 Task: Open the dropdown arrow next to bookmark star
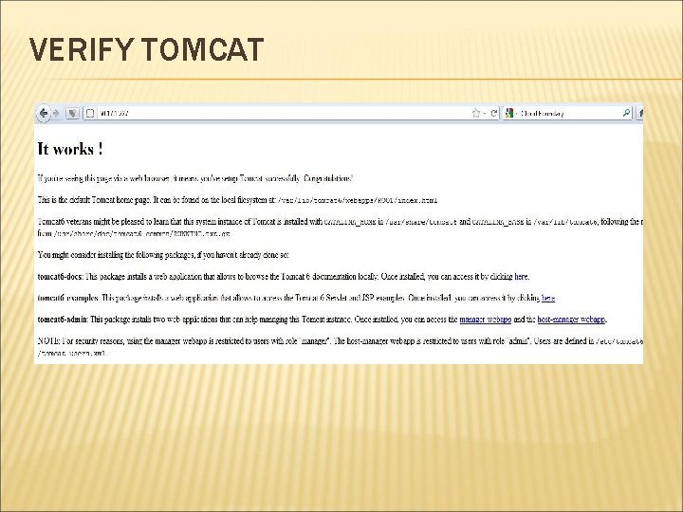(x=485, y=114)
